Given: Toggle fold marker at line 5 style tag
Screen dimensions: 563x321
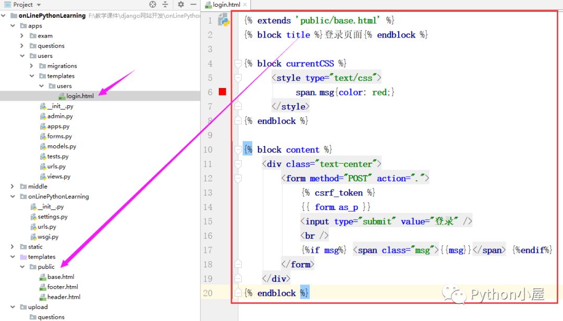Looking at the screenshot, I should point(238,78).
